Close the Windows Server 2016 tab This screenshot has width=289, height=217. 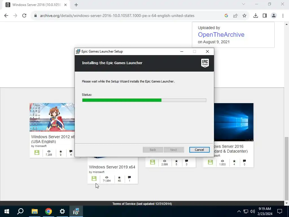click(65, 5)
